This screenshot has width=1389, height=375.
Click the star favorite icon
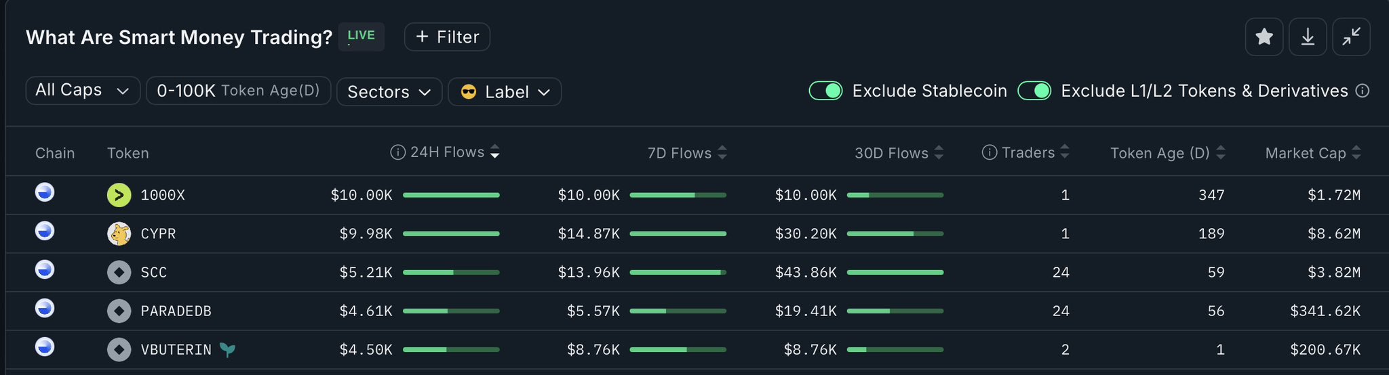click(x=1264, y=37)
